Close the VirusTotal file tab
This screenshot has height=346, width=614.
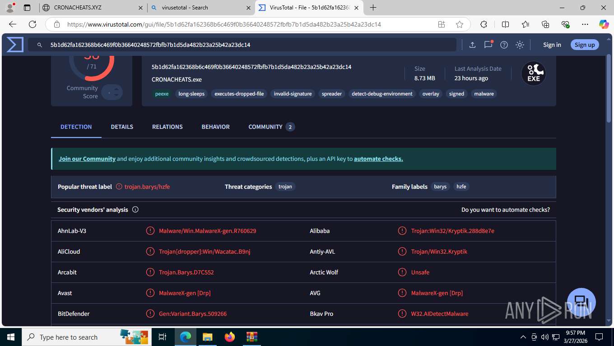click(357, 8)
